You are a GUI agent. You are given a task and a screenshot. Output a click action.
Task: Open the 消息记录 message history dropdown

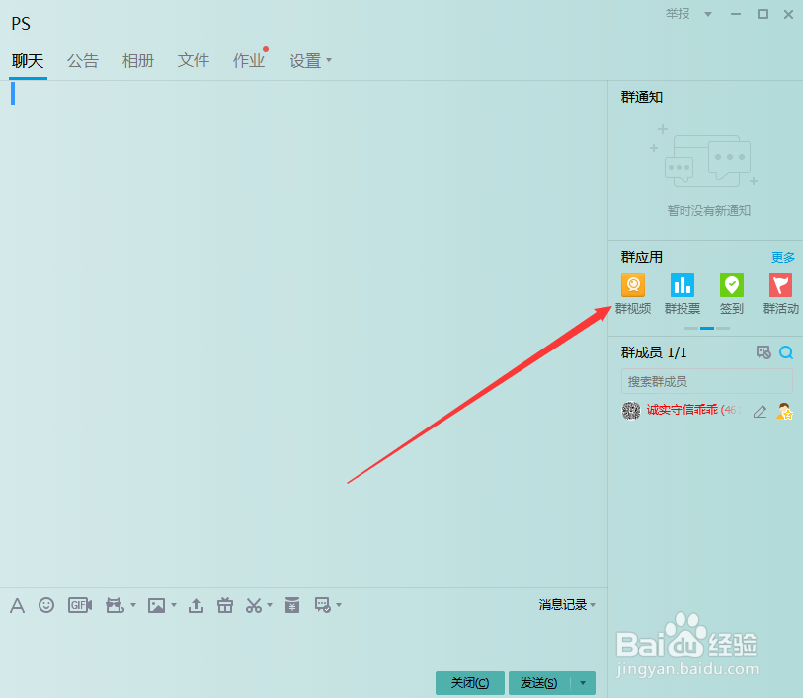(566, 604)
